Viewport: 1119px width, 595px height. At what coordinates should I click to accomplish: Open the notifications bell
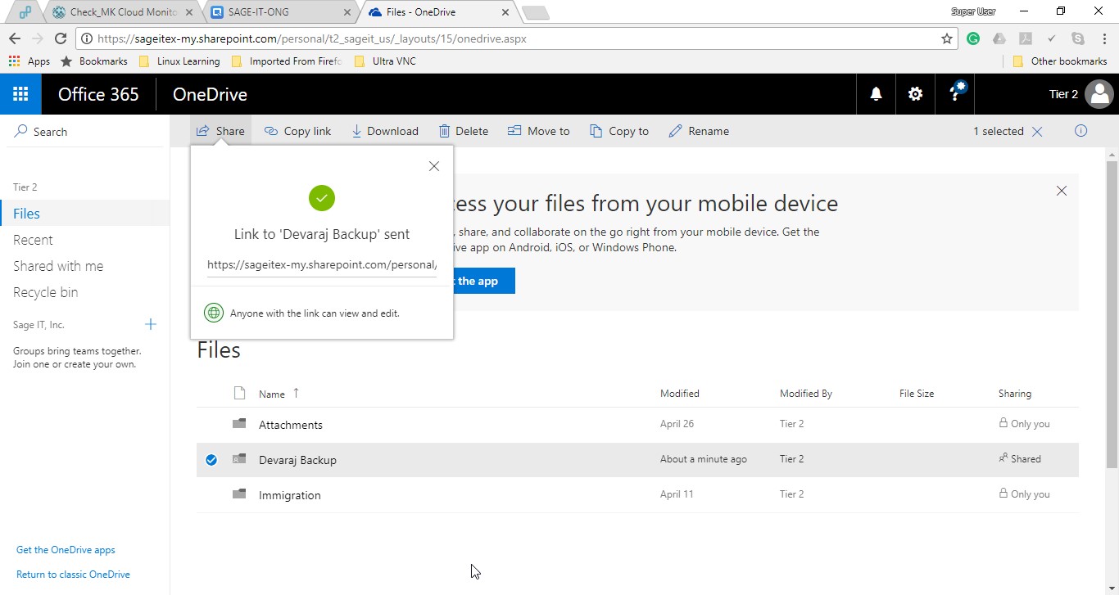point(876,94)
